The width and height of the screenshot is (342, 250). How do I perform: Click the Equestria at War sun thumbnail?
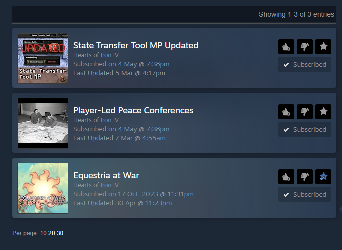click(x=43, y=188)
